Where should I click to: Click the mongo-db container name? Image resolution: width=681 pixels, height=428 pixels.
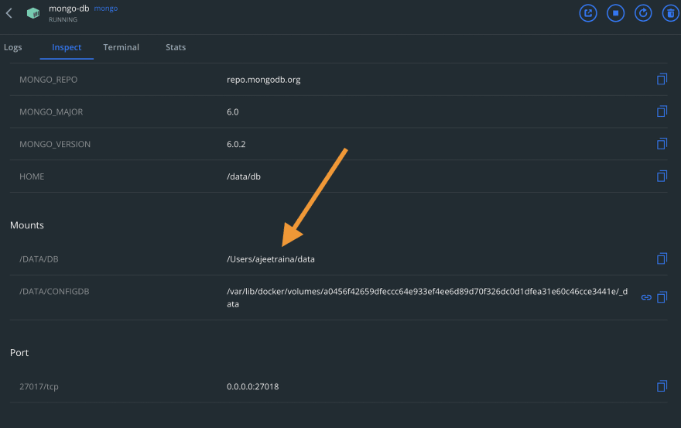[x=69, y=9]
